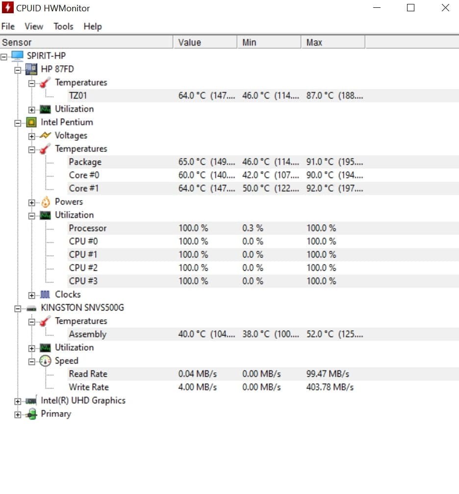Open the Tools menu
The height and width of the screenshot is (494, 459).
[x=63, y=26]
